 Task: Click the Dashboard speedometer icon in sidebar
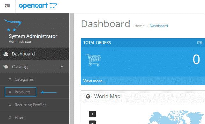(x=6, y=54)
